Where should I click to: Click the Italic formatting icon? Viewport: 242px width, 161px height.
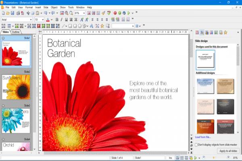[x=62, y=19]
